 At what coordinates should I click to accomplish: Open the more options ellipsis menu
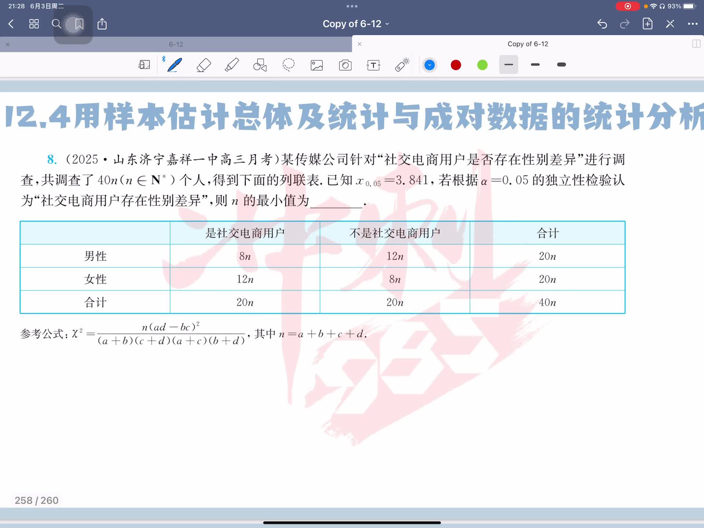pos(692,24)
